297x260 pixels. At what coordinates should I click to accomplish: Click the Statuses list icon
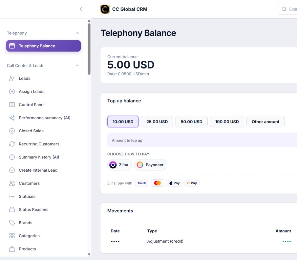[x=12, y=196]
